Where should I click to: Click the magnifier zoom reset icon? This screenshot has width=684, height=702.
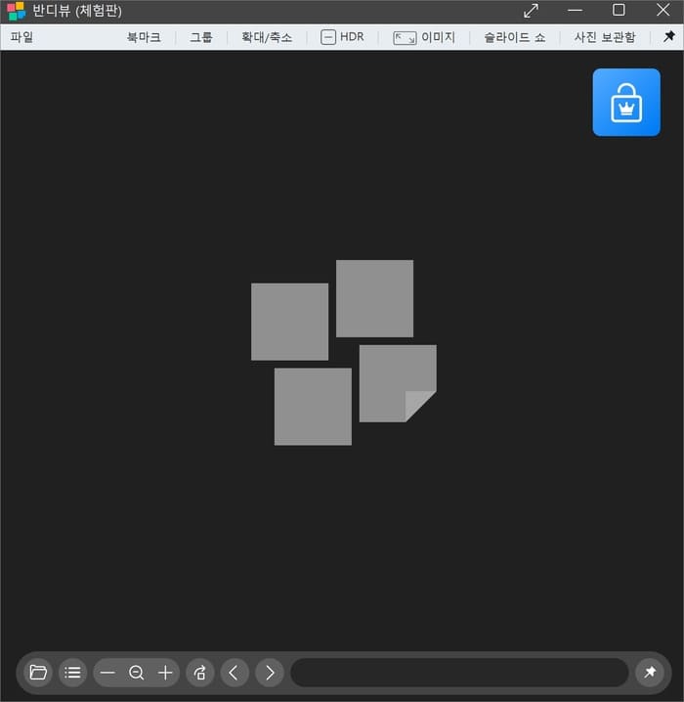[137, 673]
